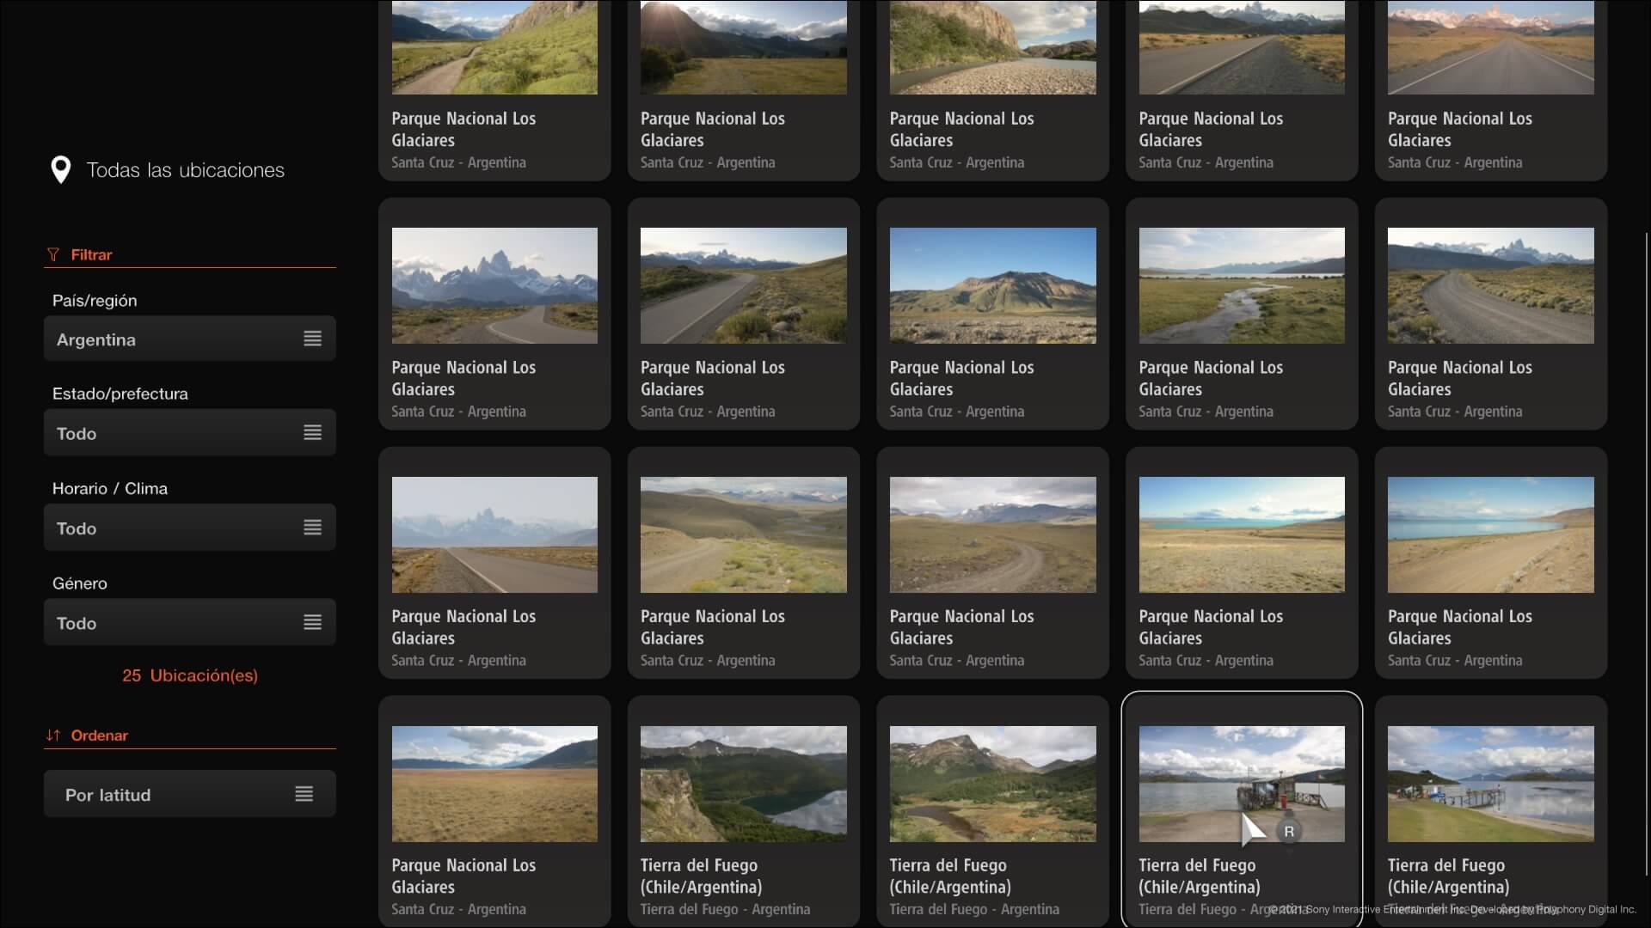1651x928 pixels.
Task: Click the Filtrar section header
Action: pos(91,254)
